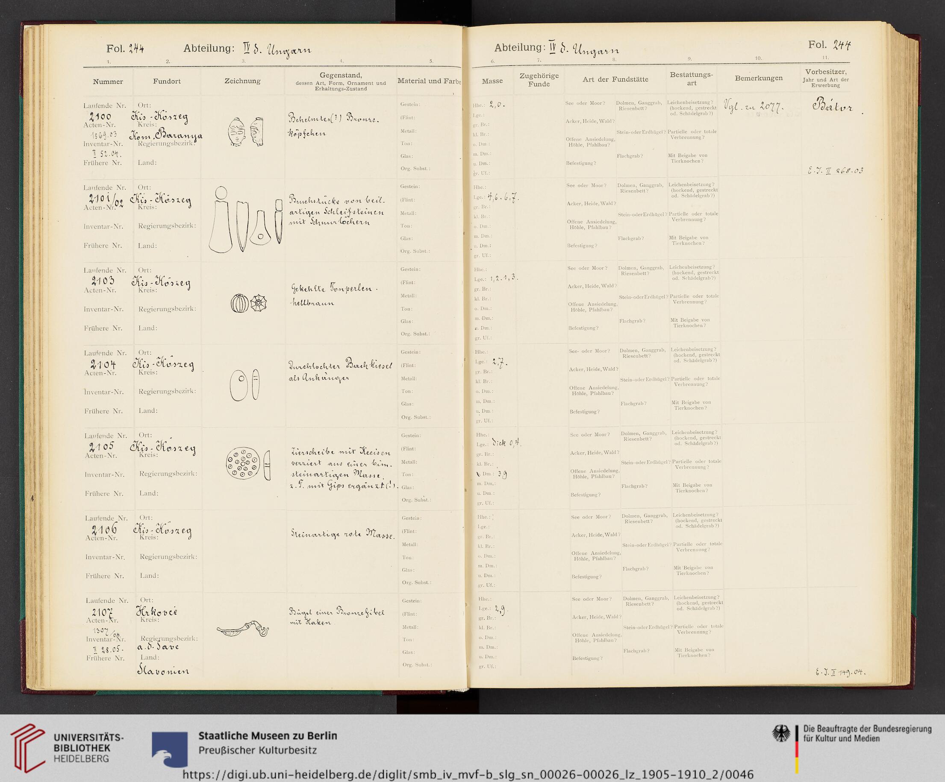Viewport: 945px width, 782px height.
Task: Click the 'Fundort' column header
Action: 167,82
